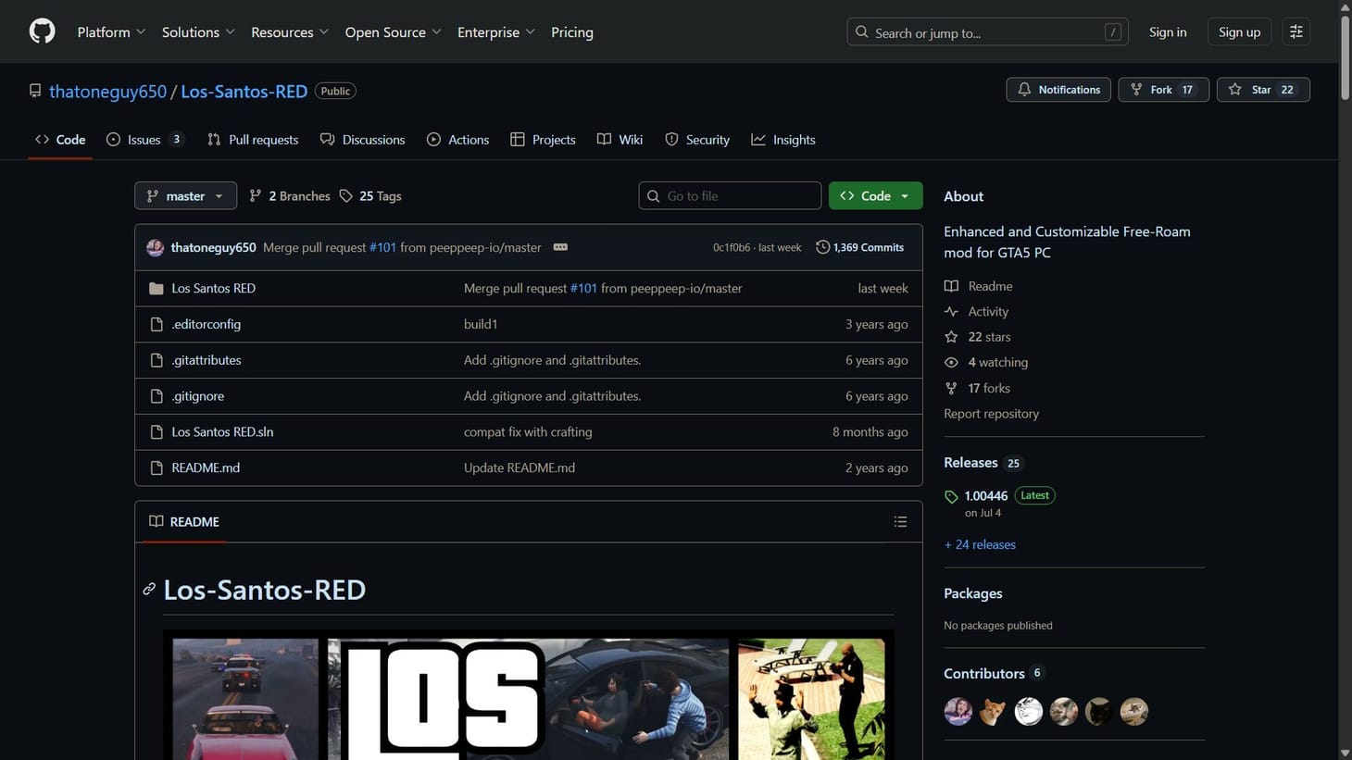Open the master branch dropdown
The image size is (1352, 760).
(x=185, y=195)
